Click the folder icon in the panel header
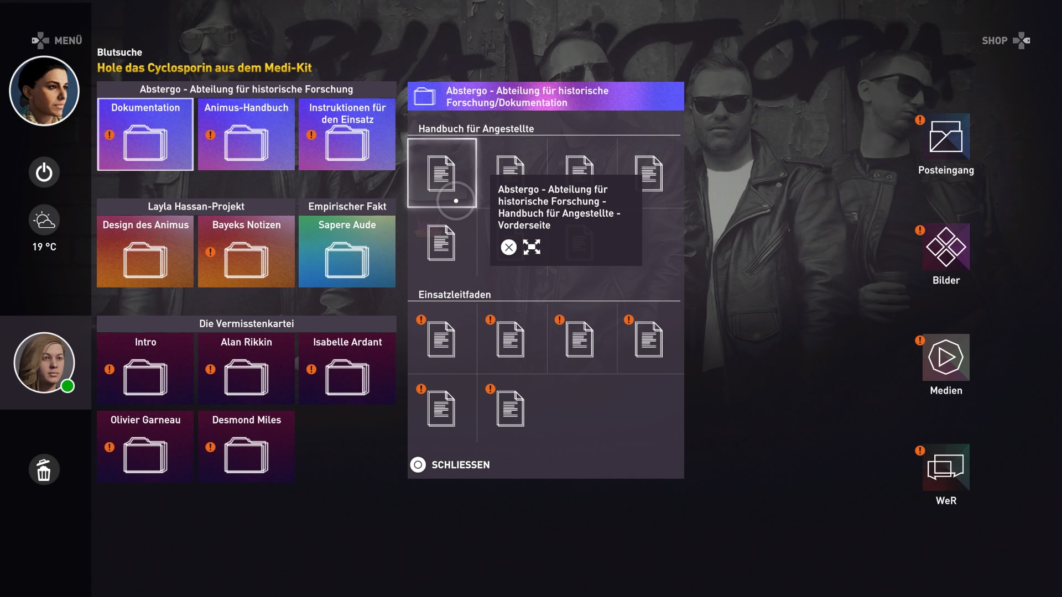 pos(425,96)
